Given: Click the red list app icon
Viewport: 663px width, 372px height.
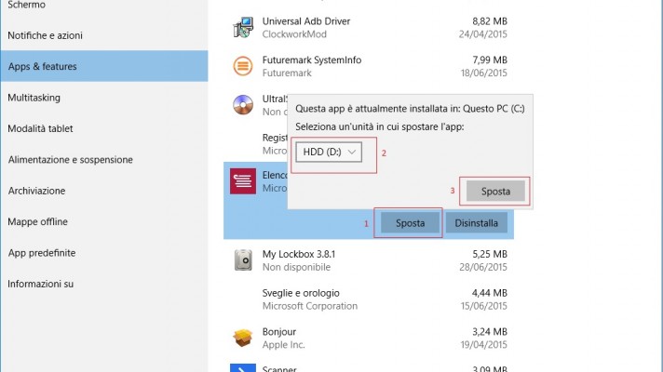Looking at the screenshot, I should (243, 181).
